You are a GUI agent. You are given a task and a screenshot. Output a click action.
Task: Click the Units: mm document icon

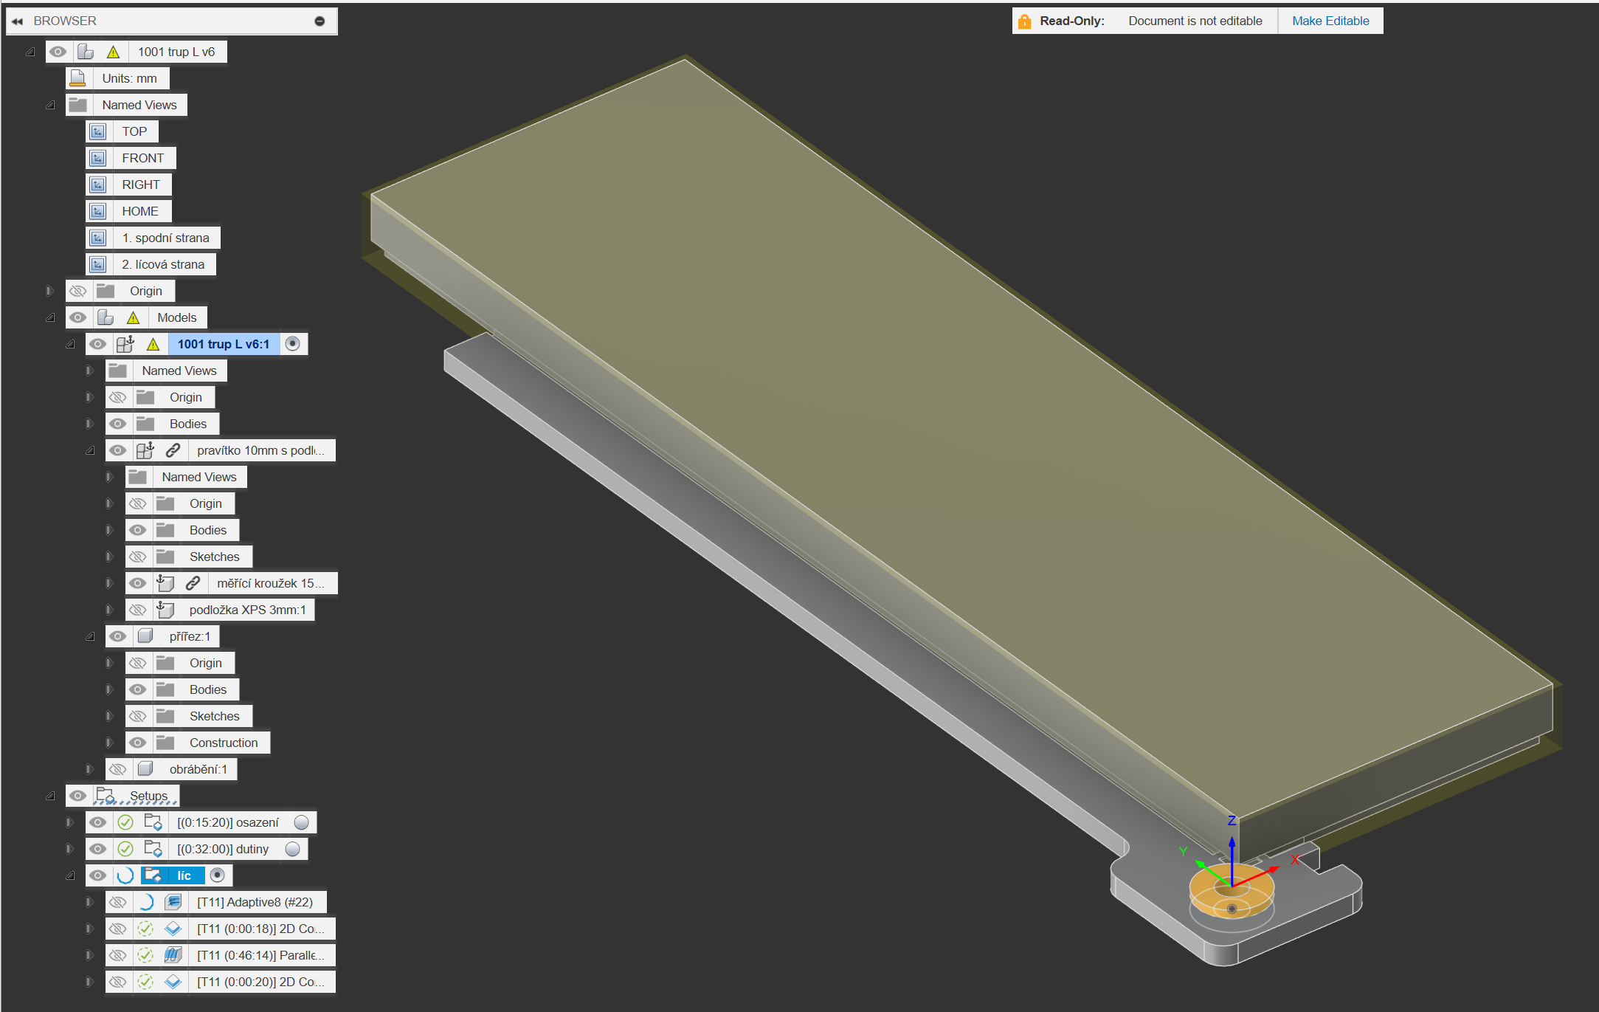77,78
